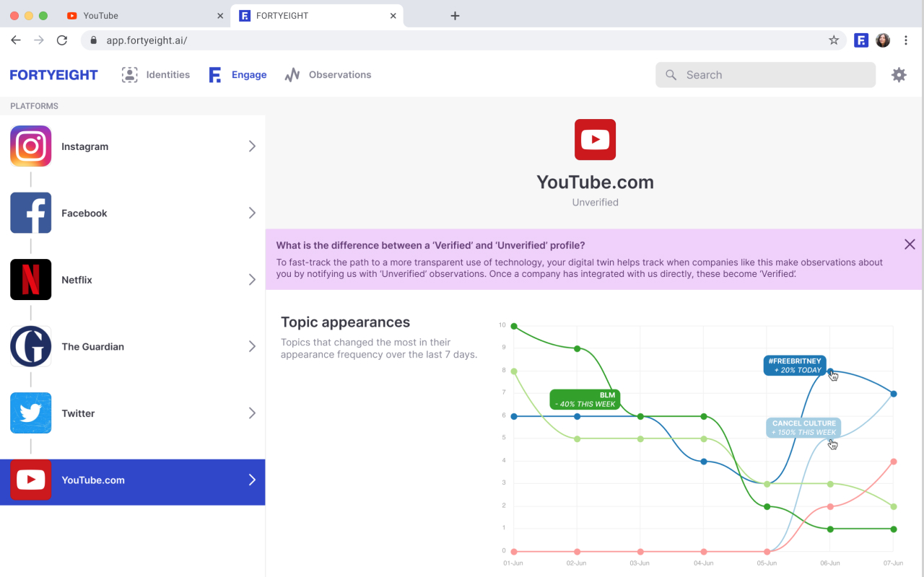Open the Instagram platform icon
The image size is (924, 577).
(30, 146)
